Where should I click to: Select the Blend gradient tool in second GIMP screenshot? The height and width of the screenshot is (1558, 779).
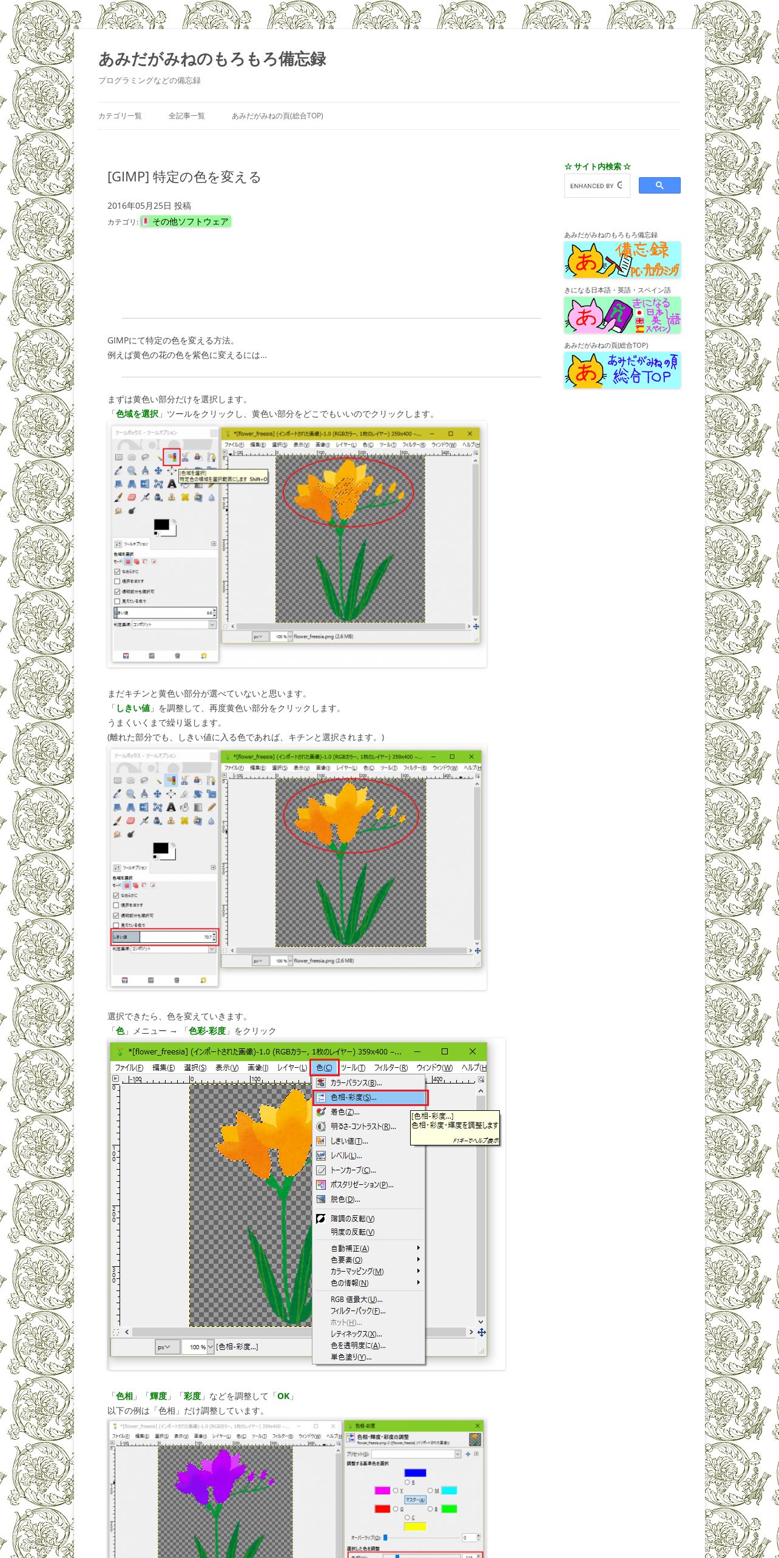tap(198, 808)
